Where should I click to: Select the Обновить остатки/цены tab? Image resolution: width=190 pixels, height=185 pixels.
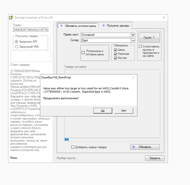tap(78, 26)
